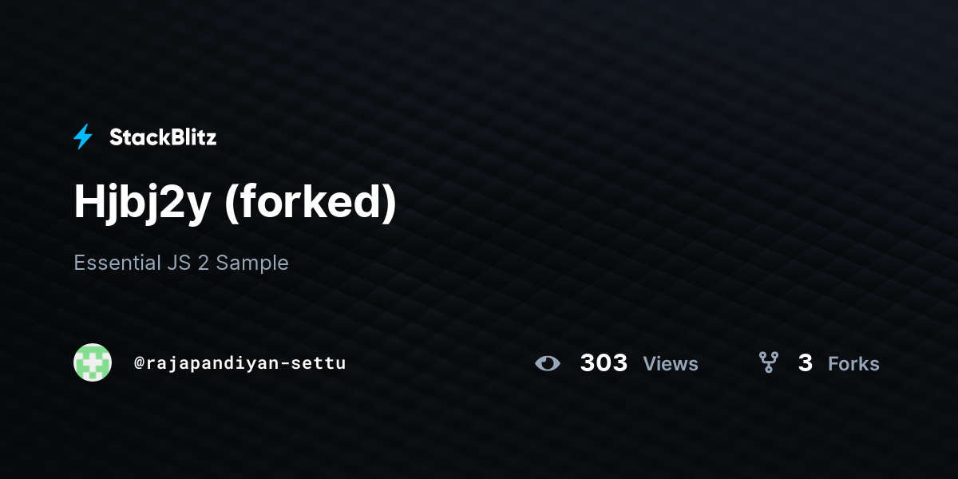The width and height of the screenshot is (958, 479).
Task: Click the fork icon beside the forks count
Action: click(x=769, y=363)
